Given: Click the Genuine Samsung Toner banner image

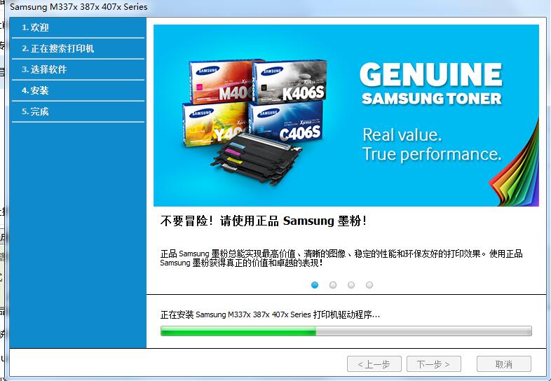Looking at the screenshot, I should 346,115.
